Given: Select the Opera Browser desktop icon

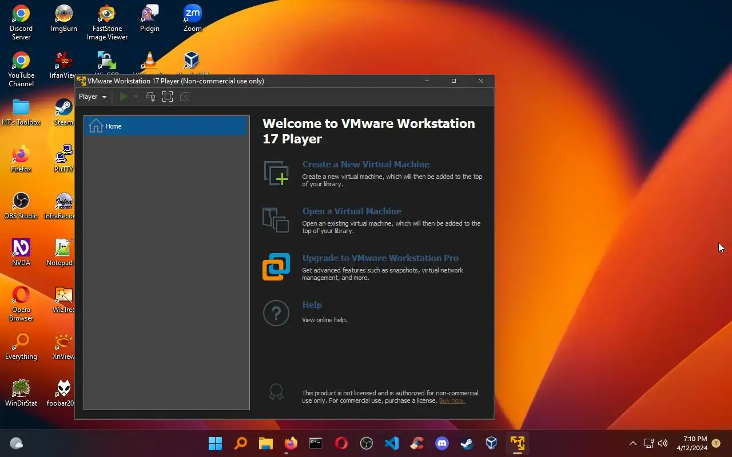Looking at the screenshot, I should tap(21, 304).
